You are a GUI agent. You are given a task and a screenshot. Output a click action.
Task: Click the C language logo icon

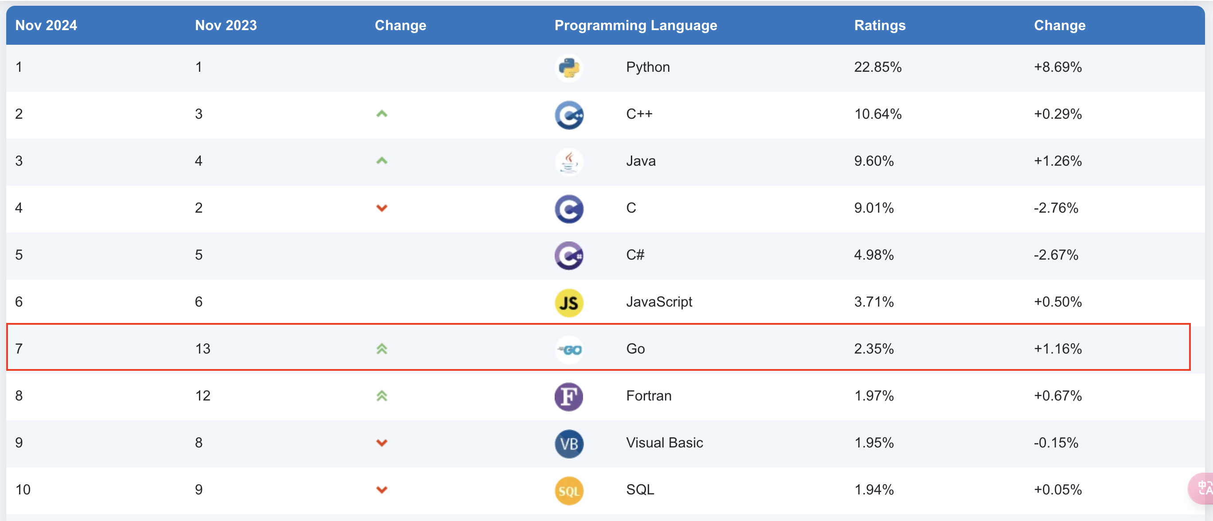click(x=569, y=209)
